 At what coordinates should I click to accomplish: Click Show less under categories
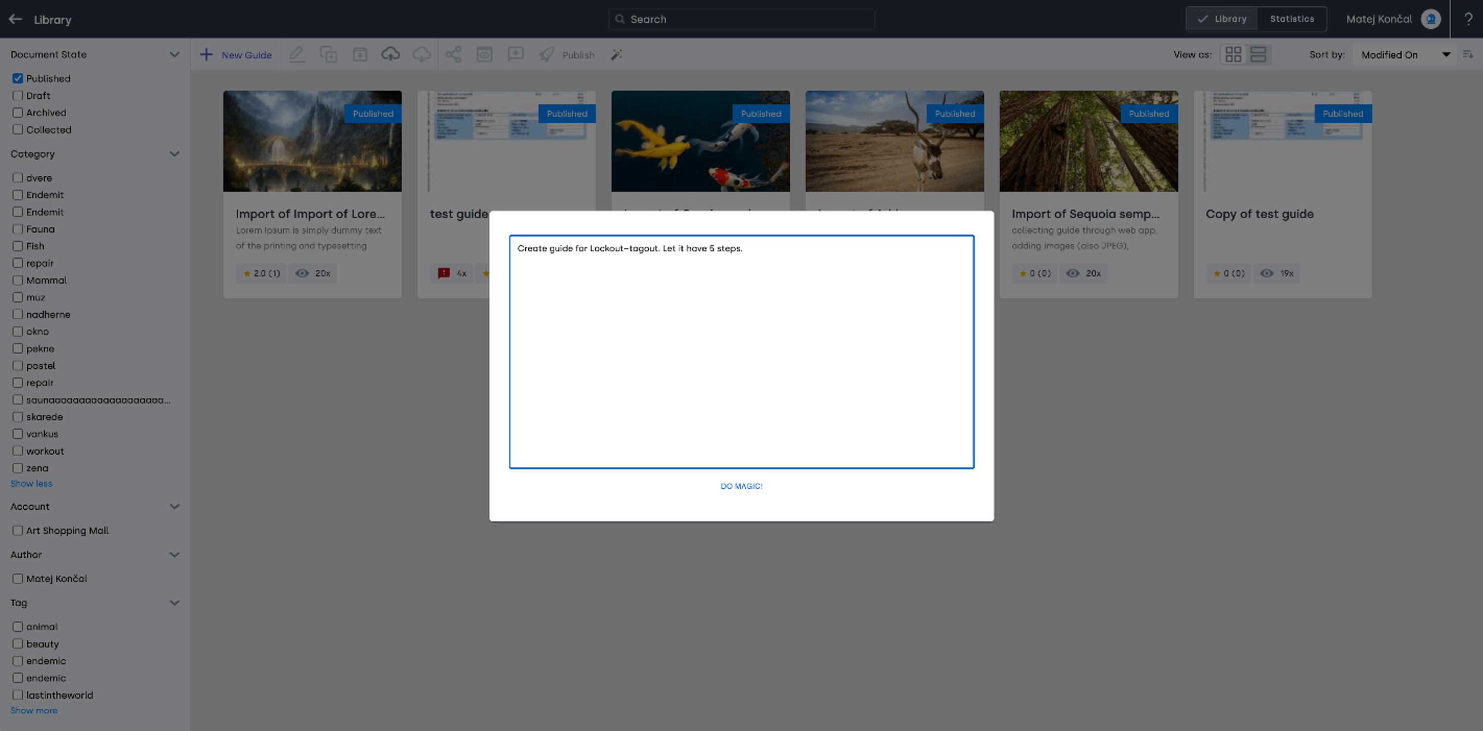31,483
